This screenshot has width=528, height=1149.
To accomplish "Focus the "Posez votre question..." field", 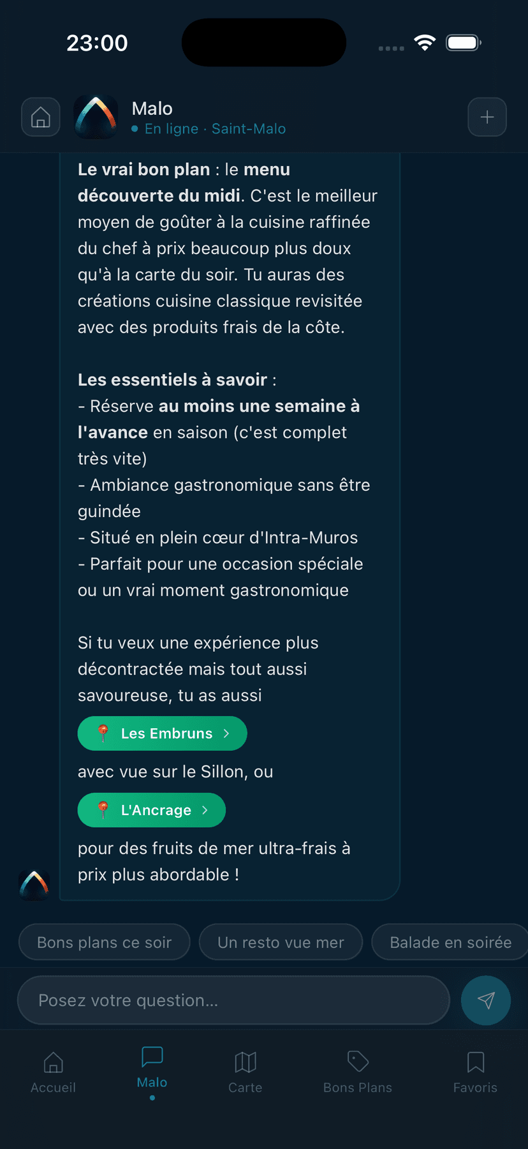I will (233, 1000).
